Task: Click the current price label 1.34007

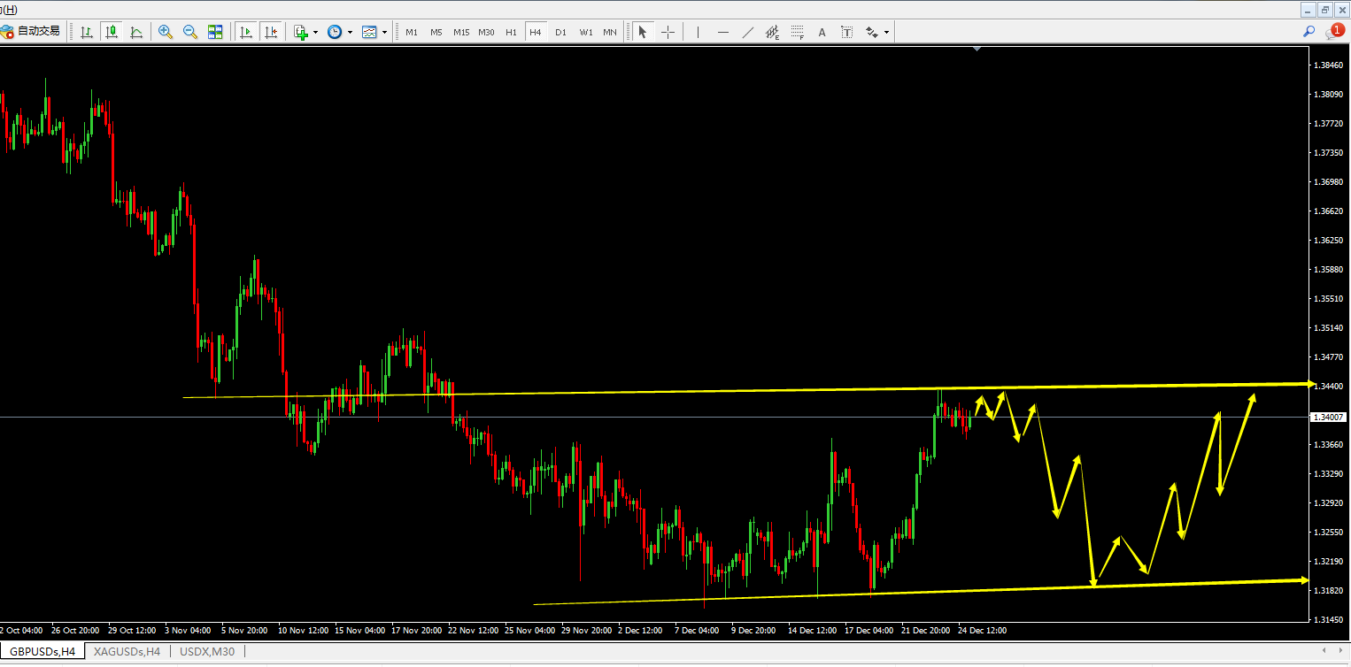Action: pos(1330,417)
